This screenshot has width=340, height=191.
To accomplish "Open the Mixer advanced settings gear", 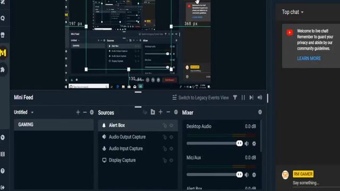I will click(x=260, y=112).
